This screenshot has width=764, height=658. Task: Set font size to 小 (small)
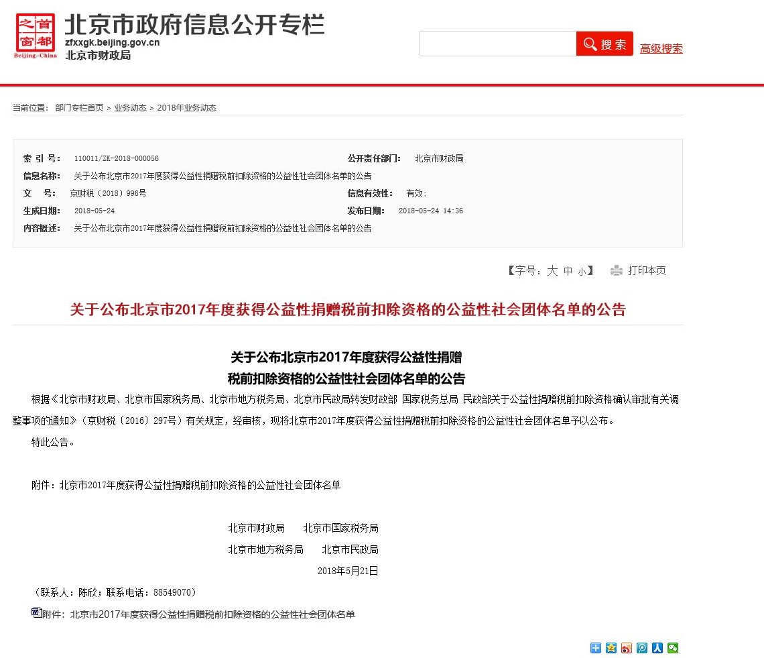(582, 271)
